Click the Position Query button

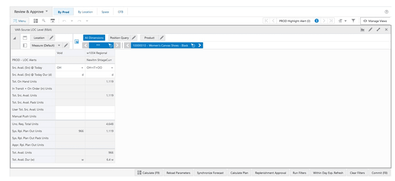pos(119,38)
